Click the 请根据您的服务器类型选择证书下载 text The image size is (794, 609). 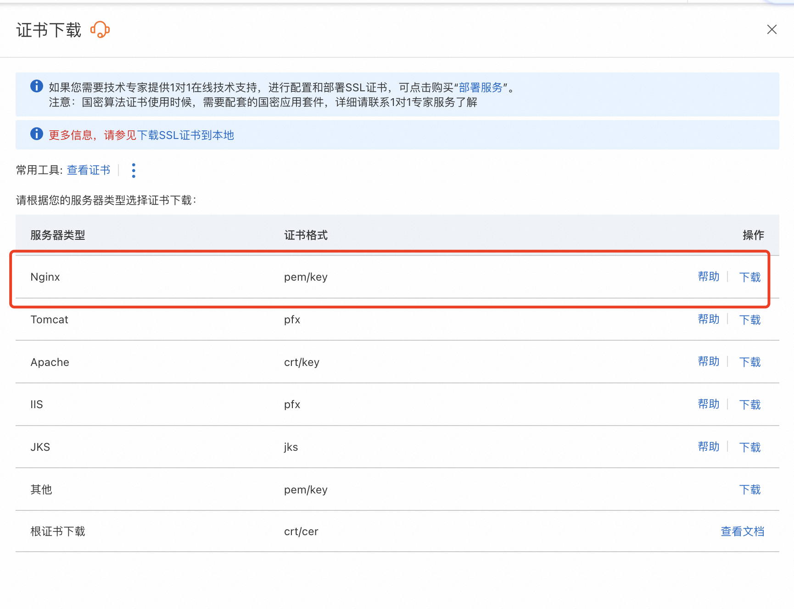pos(106,200)
